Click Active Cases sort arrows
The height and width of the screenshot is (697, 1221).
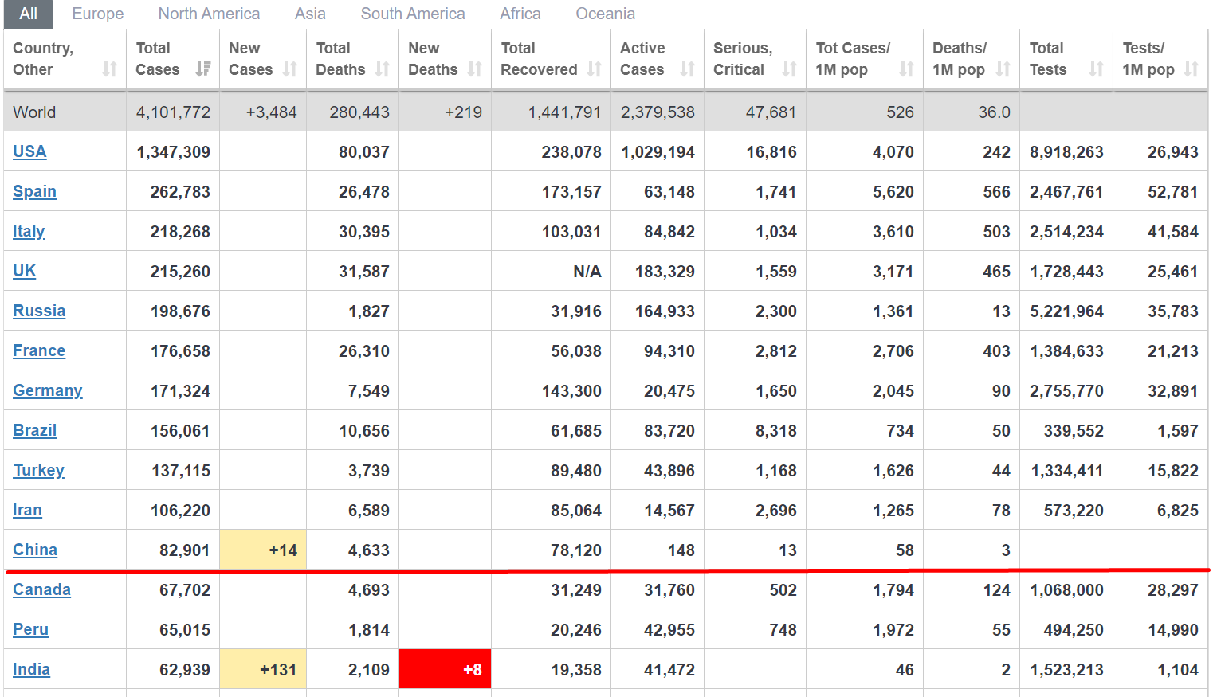pyautogui.click(x=688, y=69)
